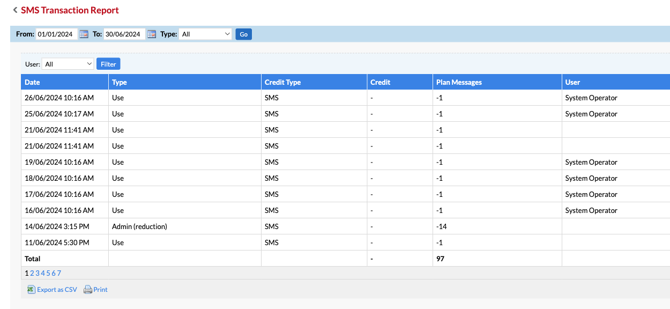Click the Go button
This screenshot has height=309, width=670.
243,34
